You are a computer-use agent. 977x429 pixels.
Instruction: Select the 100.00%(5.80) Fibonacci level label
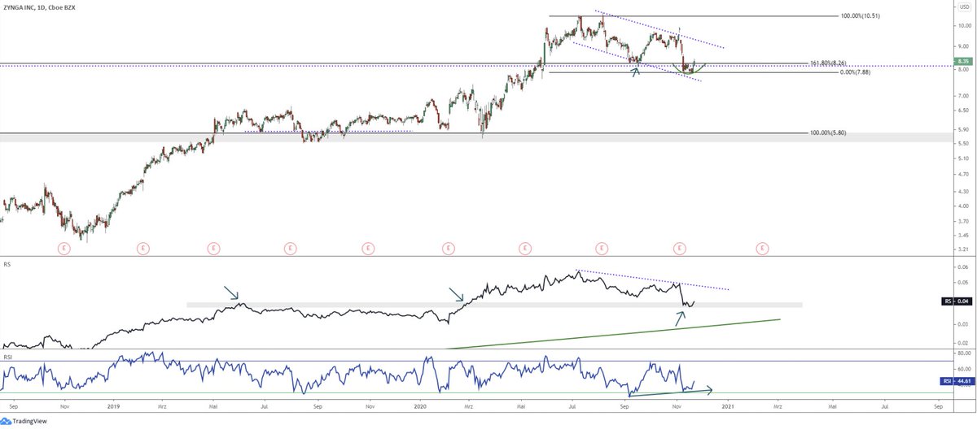pyautogui.click(x=830, y=132)
